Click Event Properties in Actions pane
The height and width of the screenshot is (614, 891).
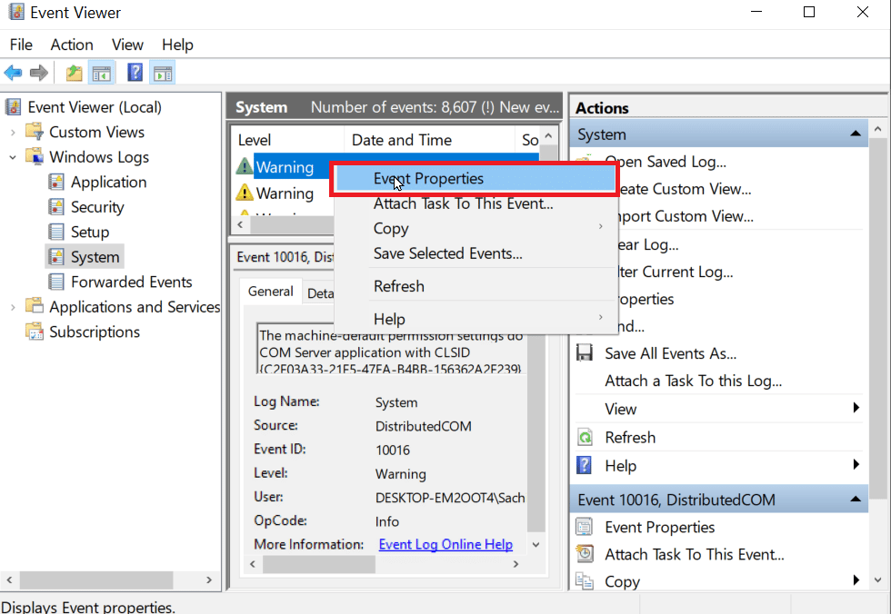click(x=659, y=527)
